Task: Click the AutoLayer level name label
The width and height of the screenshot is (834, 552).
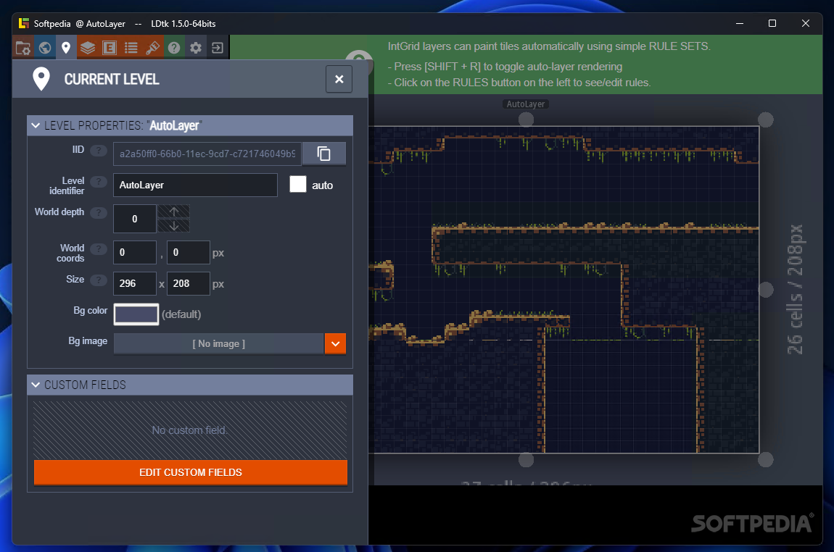Action: click(x=526, y=104)
